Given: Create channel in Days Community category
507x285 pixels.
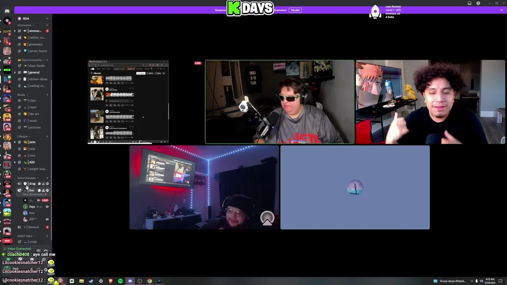Looking at the screenshot, I should [x=47, y=60].
